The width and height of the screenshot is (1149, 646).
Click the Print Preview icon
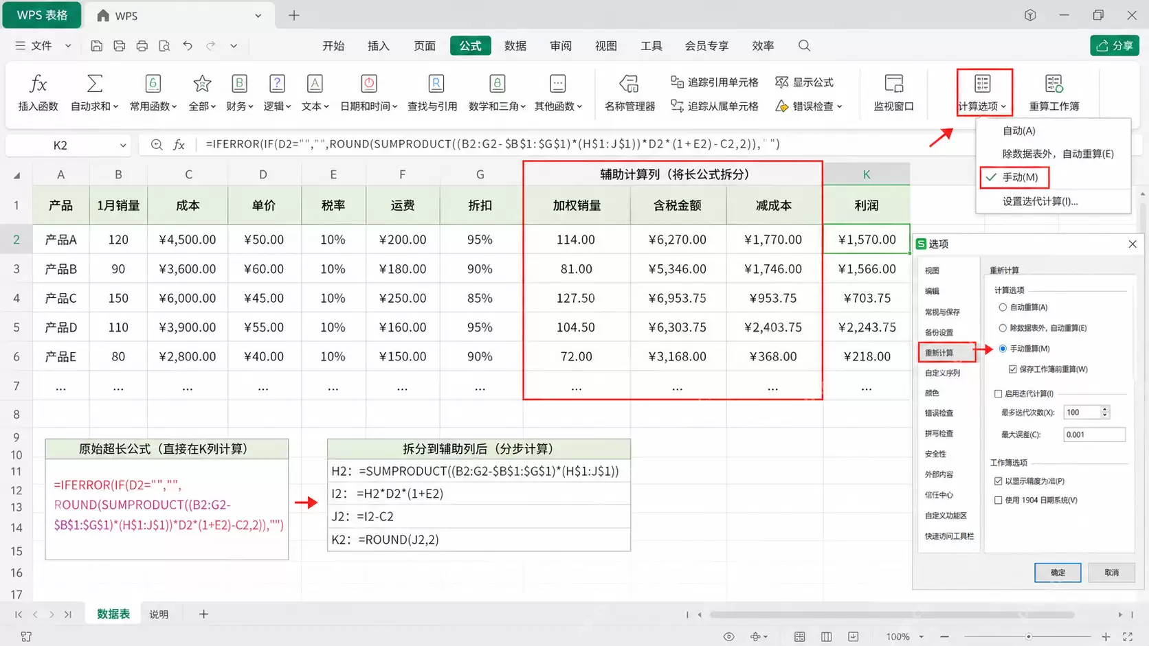pos(164,46)
